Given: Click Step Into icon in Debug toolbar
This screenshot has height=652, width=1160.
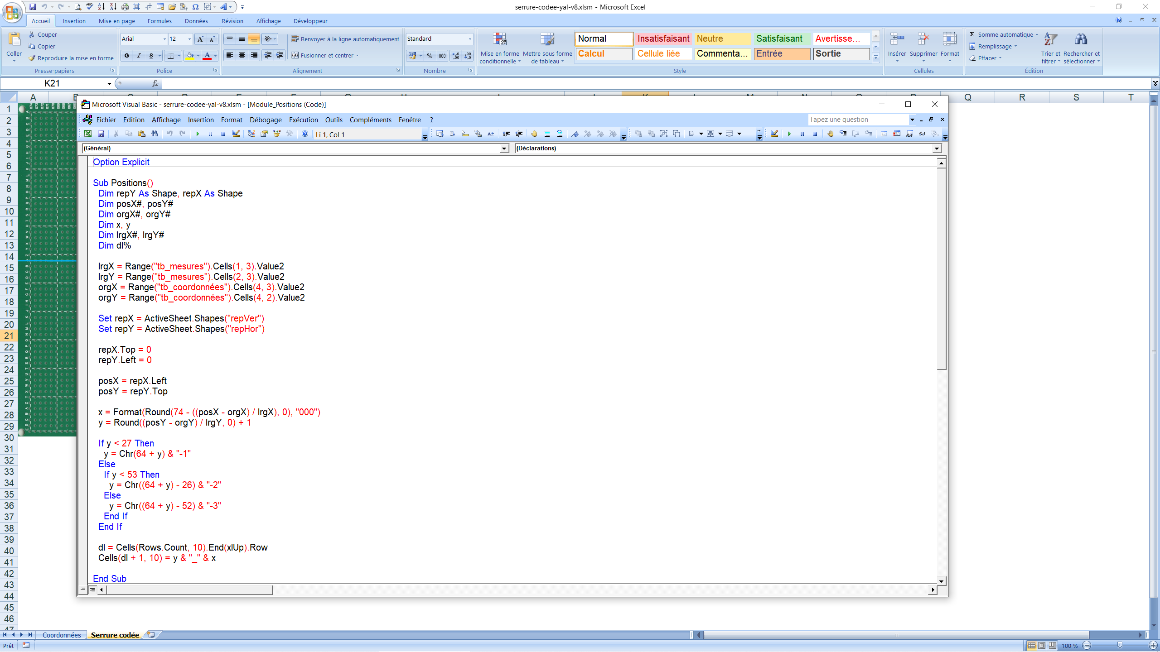Looking at the screenshot, I should pyautogui.click(x=843, y=134).
